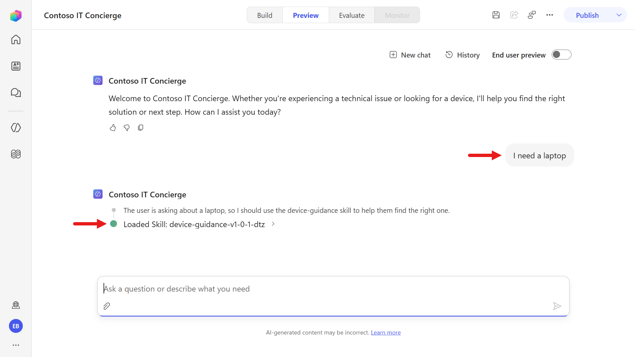Screen dimensions: 635x357
Task: Click the Loaded Skill device-guidance text
Action: pyautogui.click(x=194, y=224)
